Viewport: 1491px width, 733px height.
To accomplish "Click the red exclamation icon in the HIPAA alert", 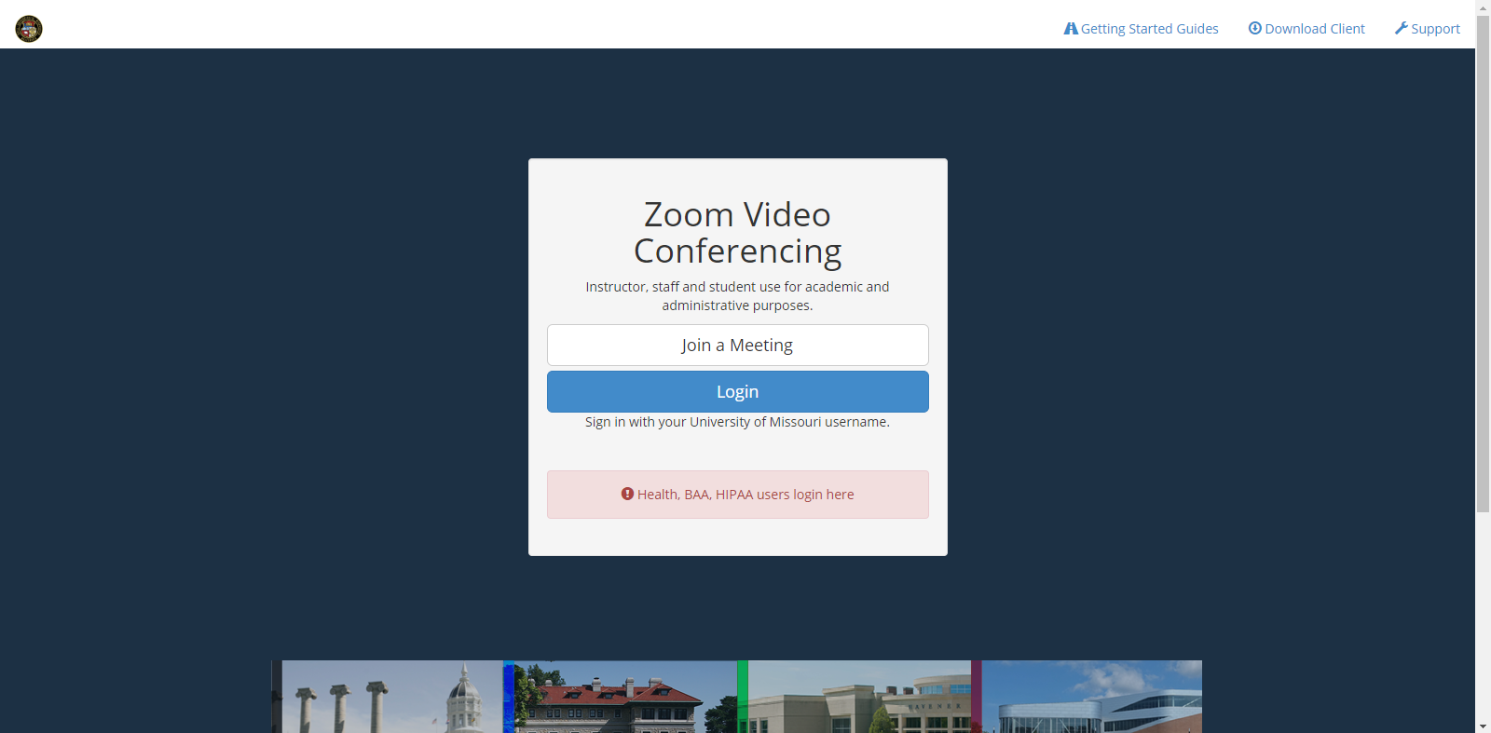I will 627,494.
